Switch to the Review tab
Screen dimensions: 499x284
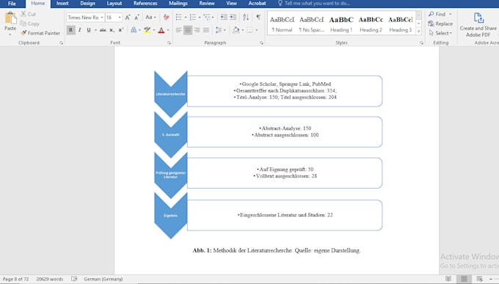pos(207,4)
